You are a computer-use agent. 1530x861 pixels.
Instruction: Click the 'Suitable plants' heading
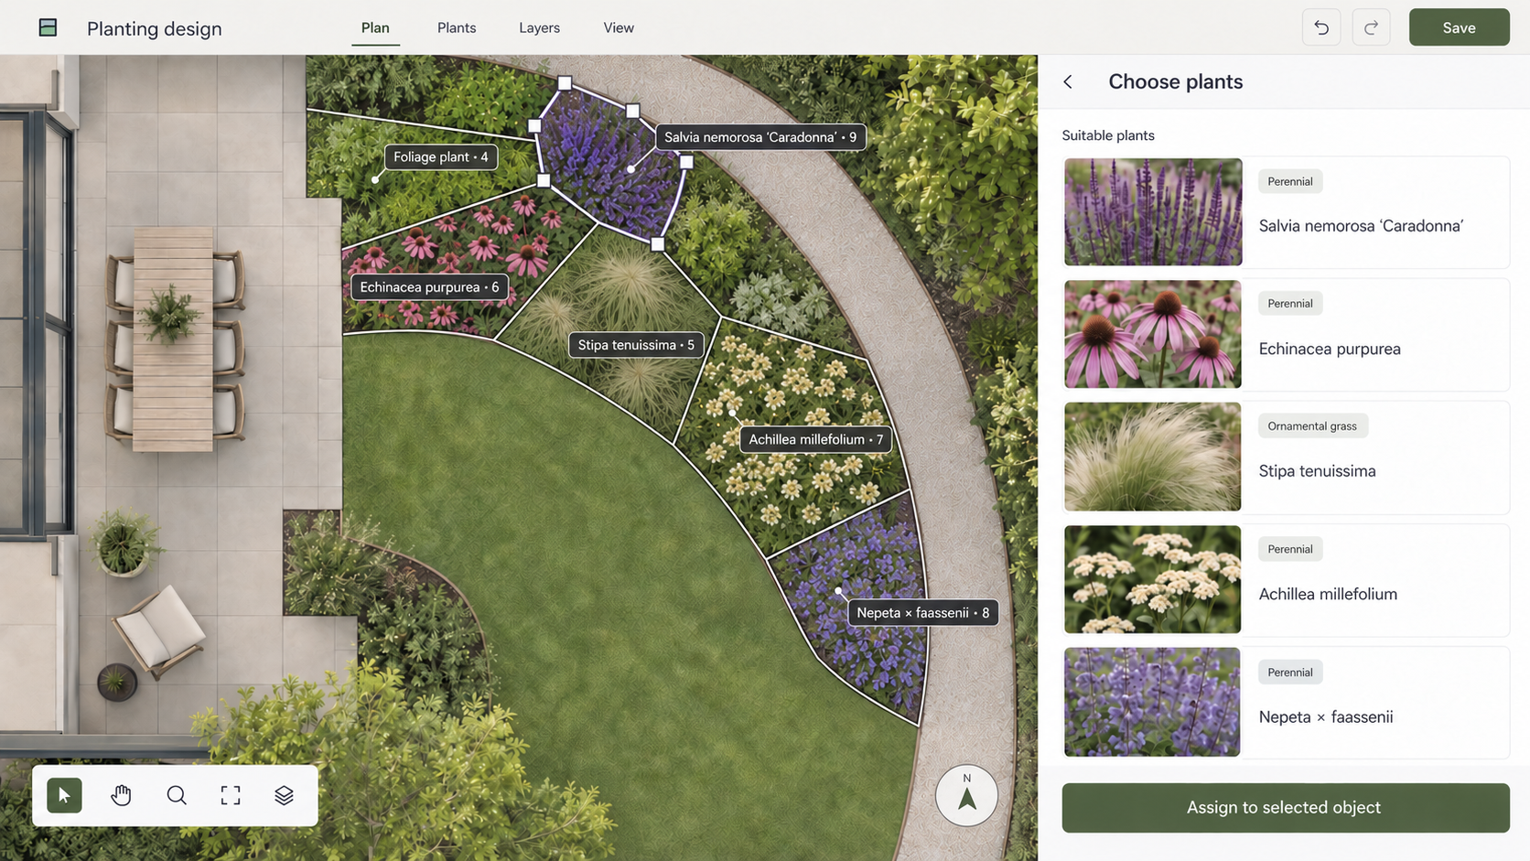point(1108,135)
